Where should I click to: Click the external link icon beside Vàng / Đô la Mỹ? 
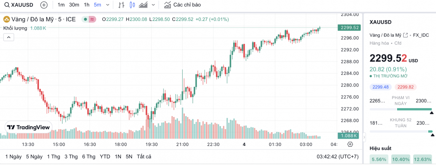pos(406,35)
